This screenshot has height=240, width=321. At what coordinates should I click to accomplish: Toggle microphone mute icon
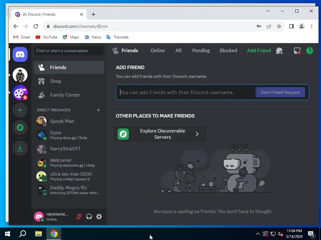[79, 217]
